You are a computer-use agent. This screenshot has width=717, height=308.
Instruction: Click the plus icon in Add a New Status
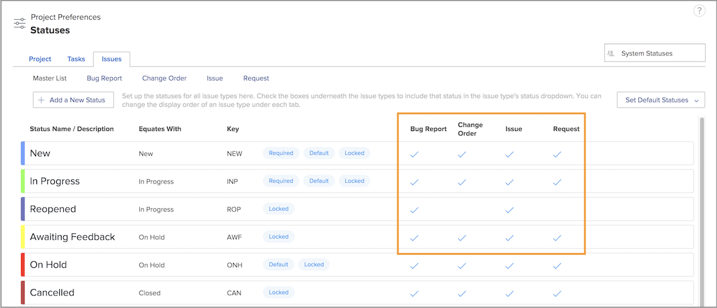point(41,100)
